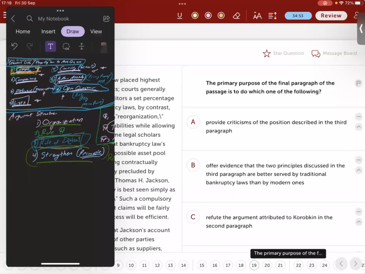
Task: Undo the last drawing stroke
Action: coord(15,46)
